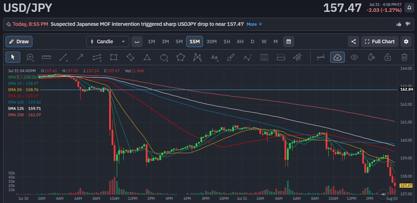Choose the polygon drawing tool
417x203 pixels.
181,57
